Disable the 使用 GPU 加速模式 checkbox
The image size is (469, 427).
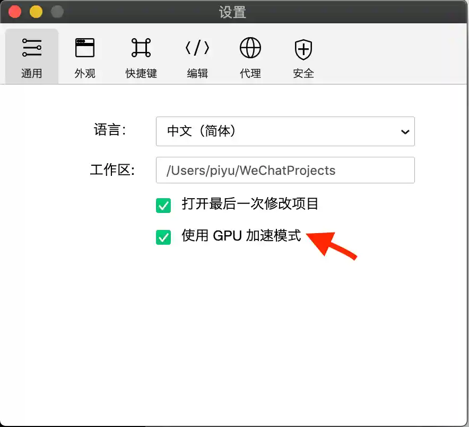pos(163,237)
